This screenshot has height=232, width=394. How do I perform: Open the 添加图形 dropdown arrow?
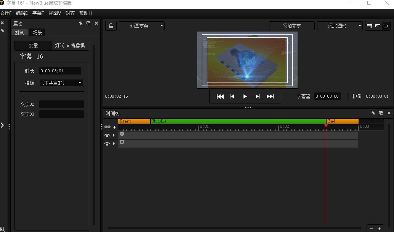[360, 25]
